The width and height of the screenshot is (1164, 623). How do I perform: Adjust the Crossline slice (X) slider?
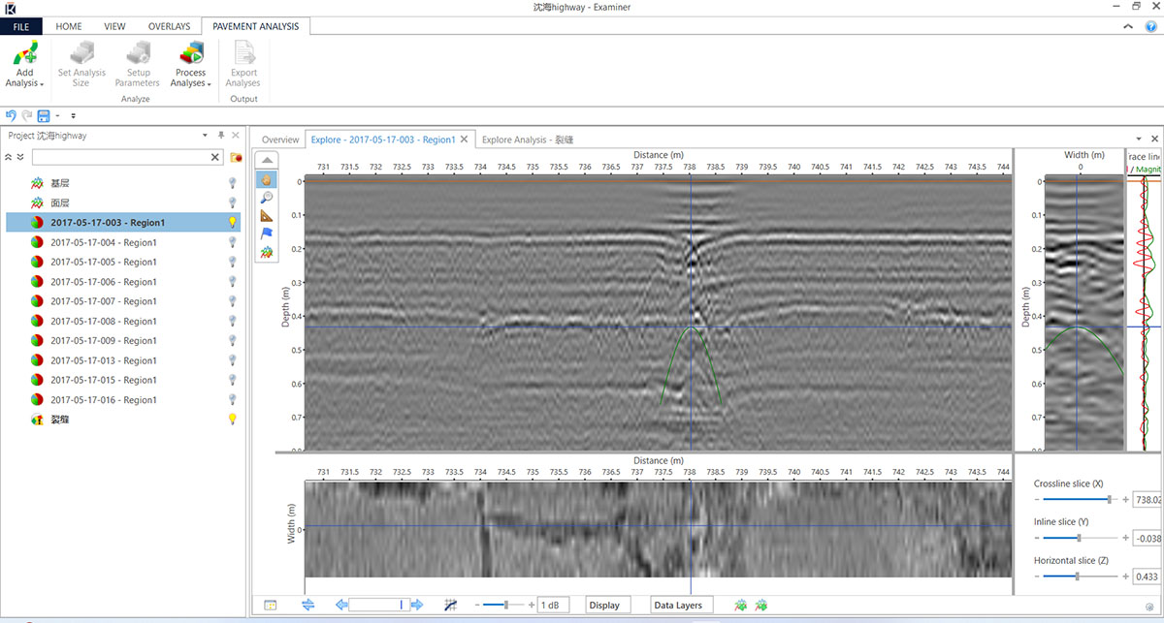1109,499
